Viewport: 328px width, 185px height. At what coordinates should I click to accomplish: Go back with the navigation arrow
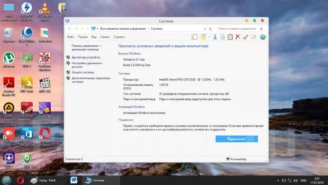pos(70,29)
